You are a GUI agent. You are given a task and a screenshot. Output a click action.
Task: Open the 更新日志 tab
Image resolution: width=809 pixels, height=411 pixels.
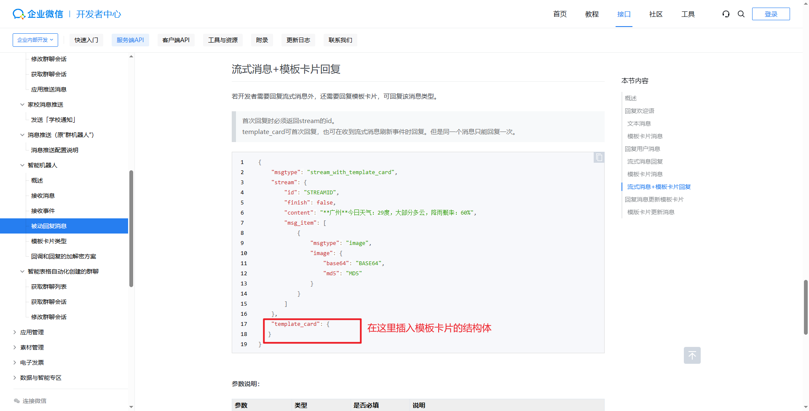298,40
